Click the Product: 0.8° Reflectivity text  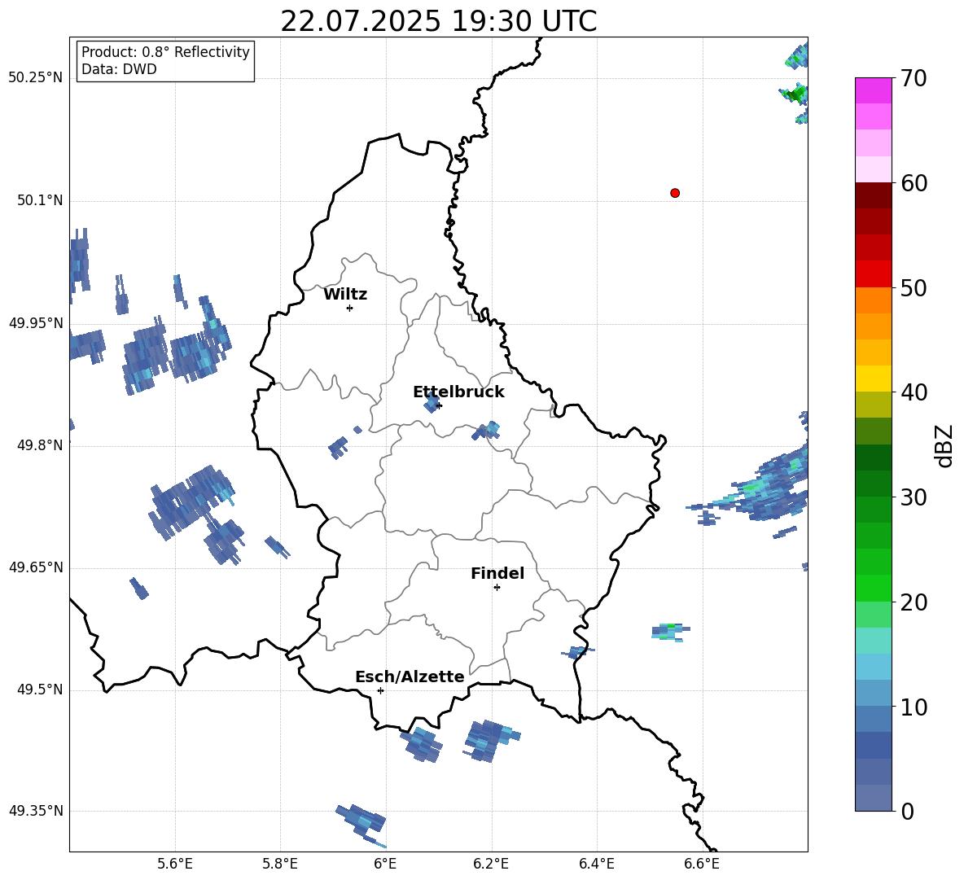pyautogui.click(x=165, y=52)
